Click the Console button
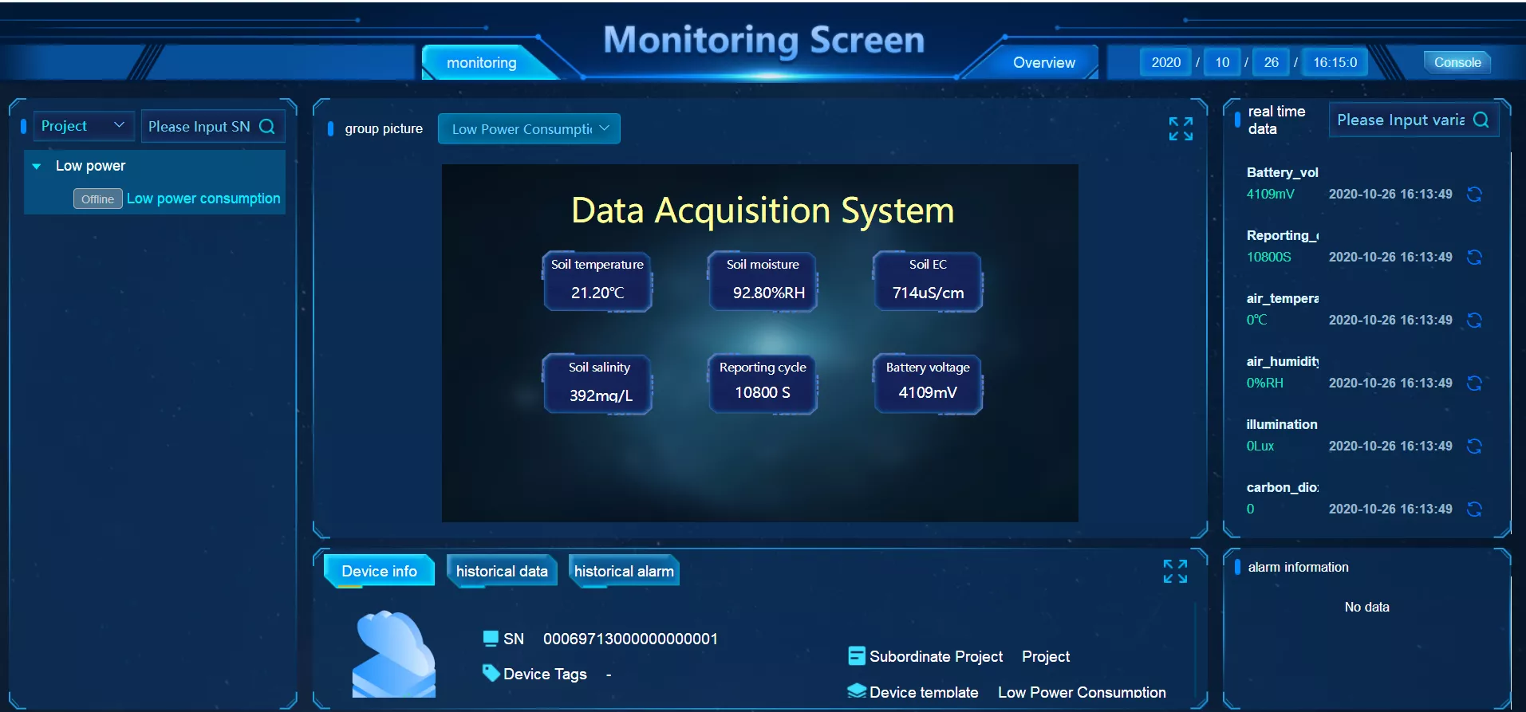This screenshot has height=712, width=1526. 1457,62
